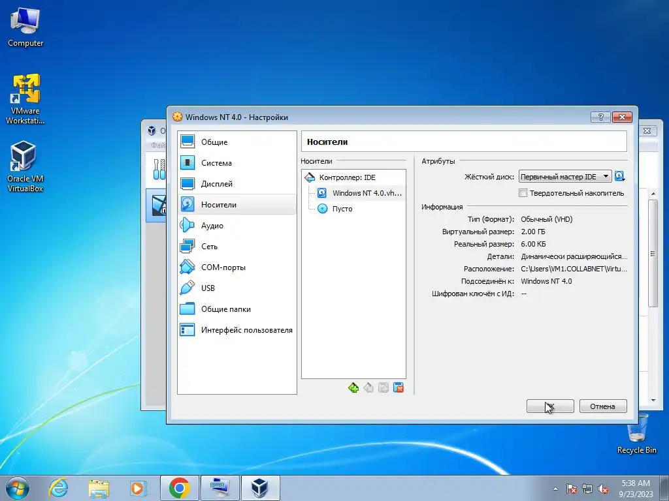Click the COM-порты serial ports icon

coord(188,267)
